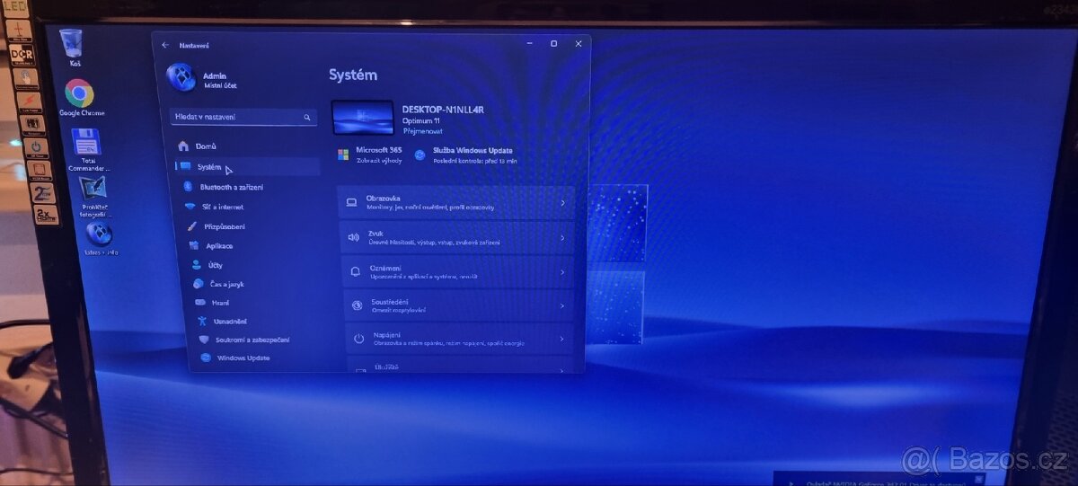Screen dimensions: 1078x486
Task: Click the Admin account avatar
Action: pos(181,78)
